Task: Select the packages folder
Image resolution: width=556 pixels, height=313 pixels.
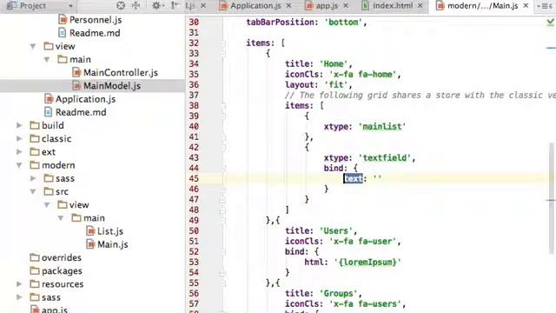Action: 62,270
